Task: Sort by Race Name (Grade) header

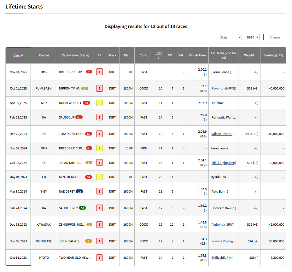Action: pos(75,55)
